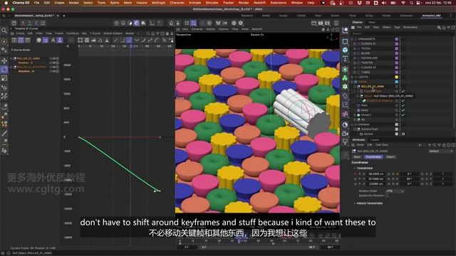This screenshot has width=456, height=256.
Task: Click the Object Manager search magnifier icon
Action: 439,28
